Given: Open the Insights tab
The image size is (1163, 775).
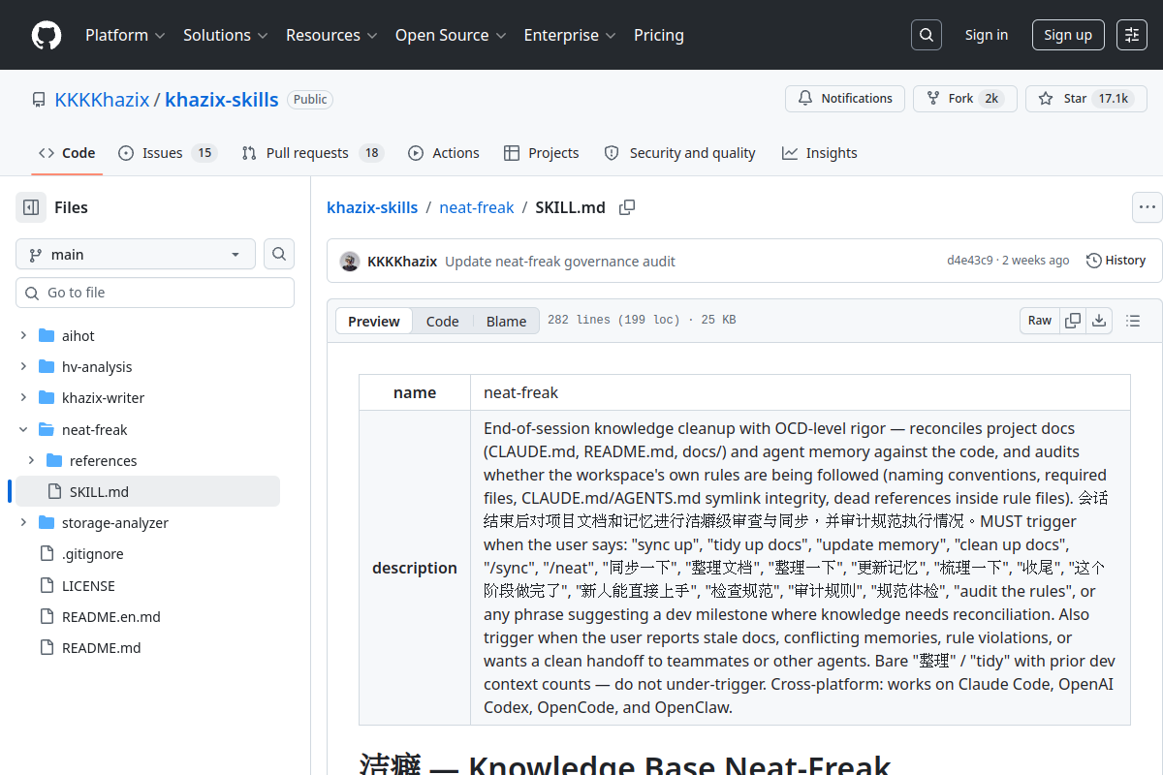Looking at the screenshot, I should point(820,153).
